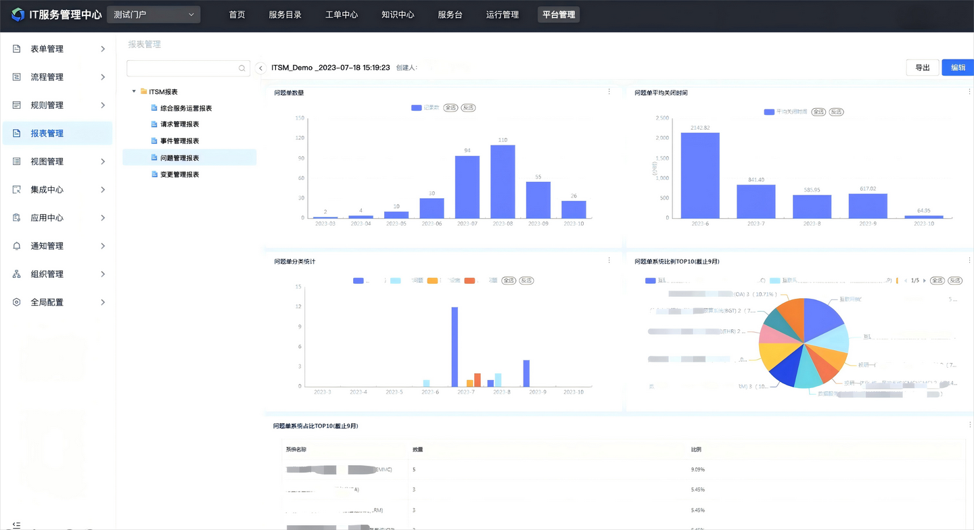This screenshot has height=530, width=974.
Task: Collapse the report tree panel arrow
Action: [x=260, y=68]
